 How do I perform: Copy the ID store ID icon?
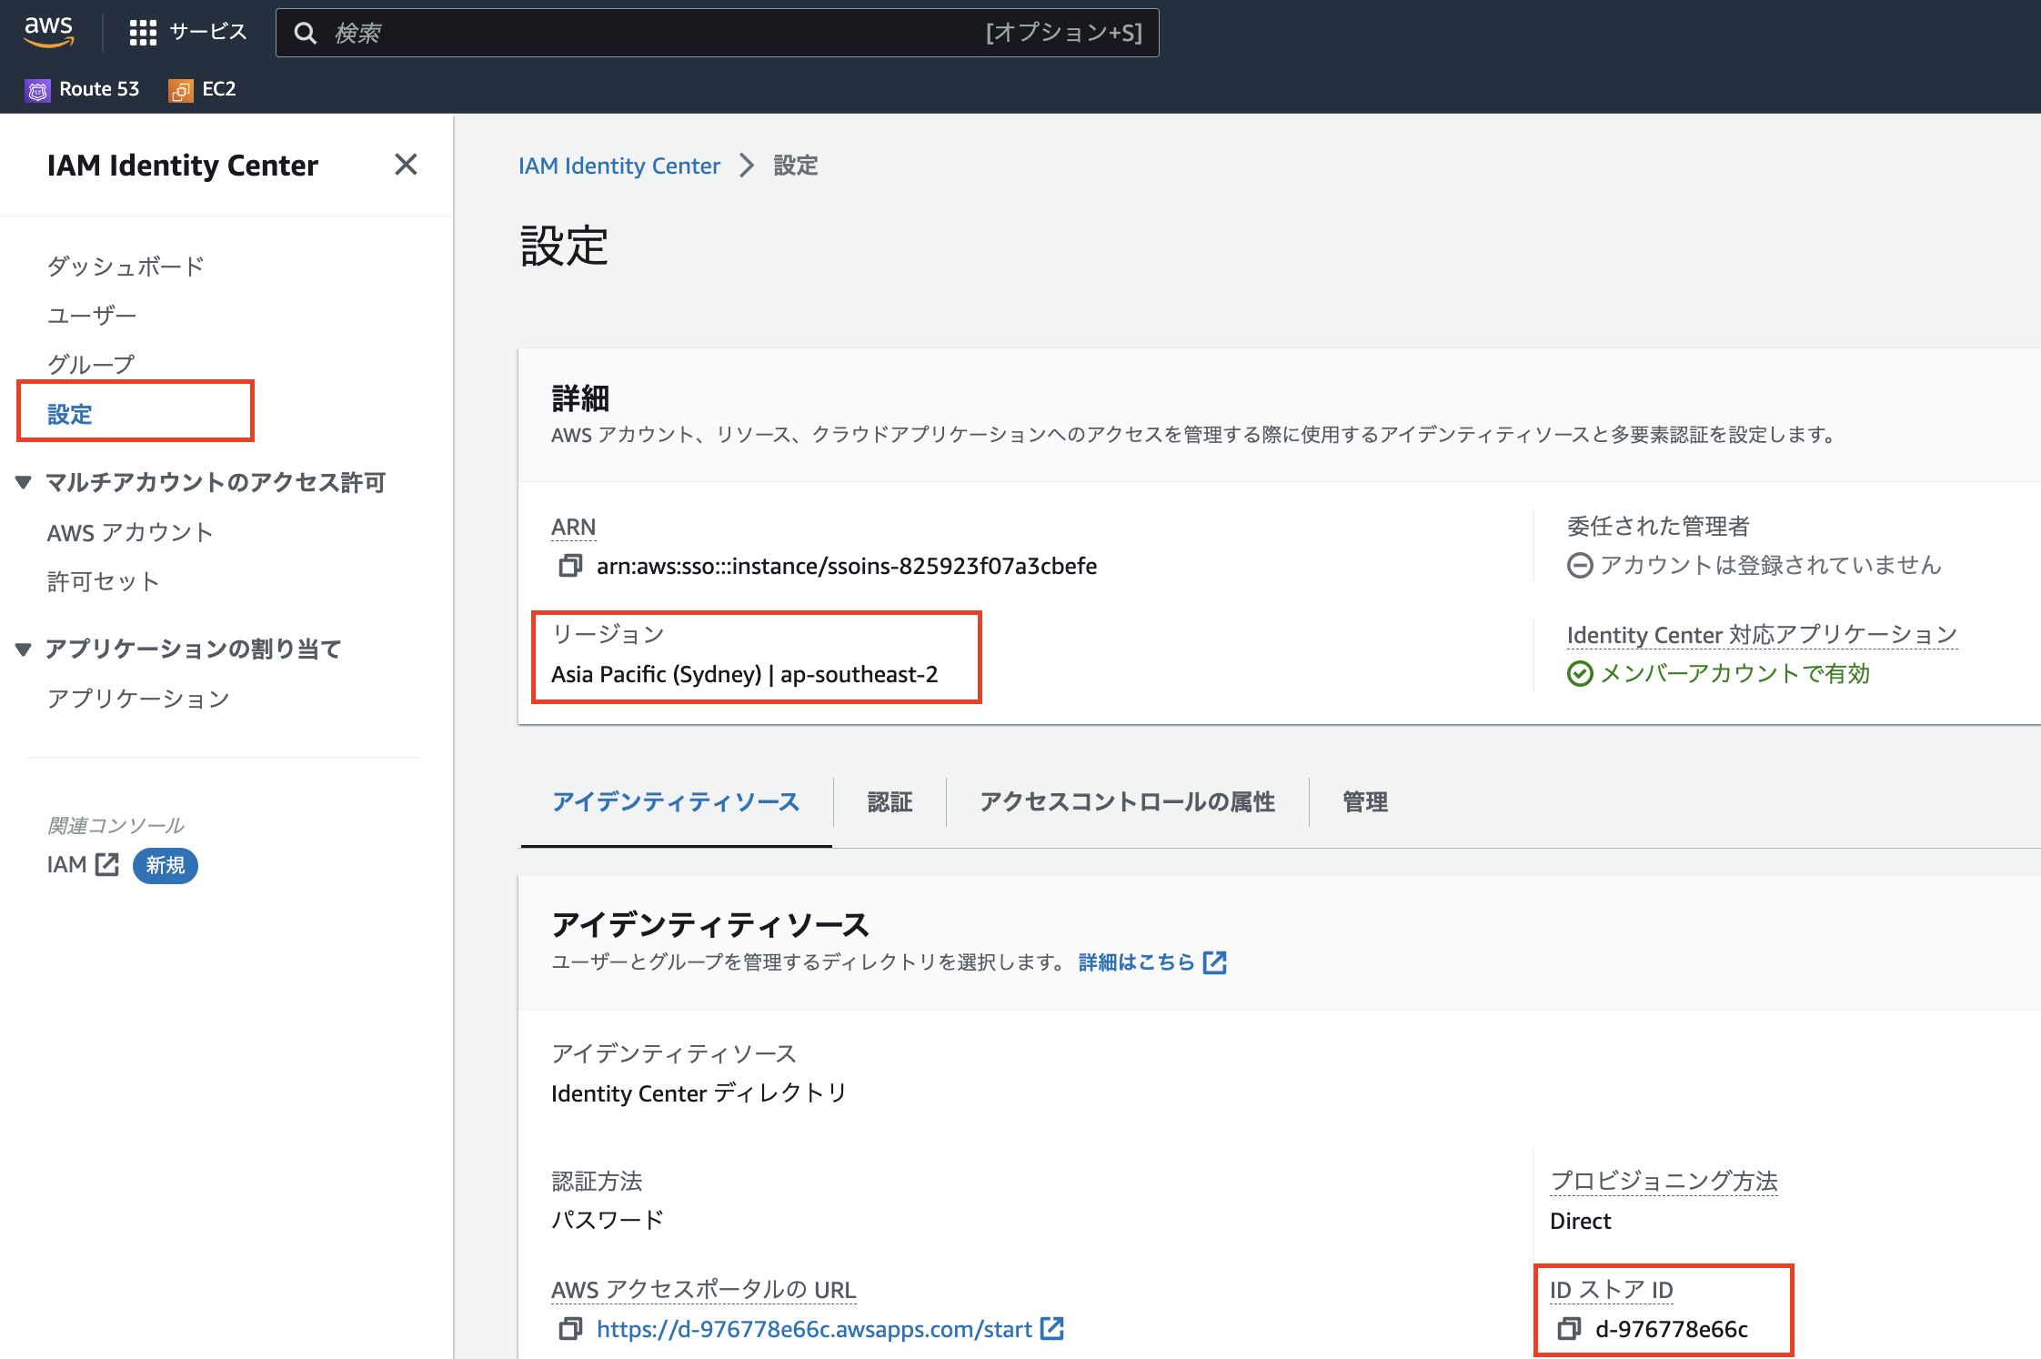[1569, 1329]
